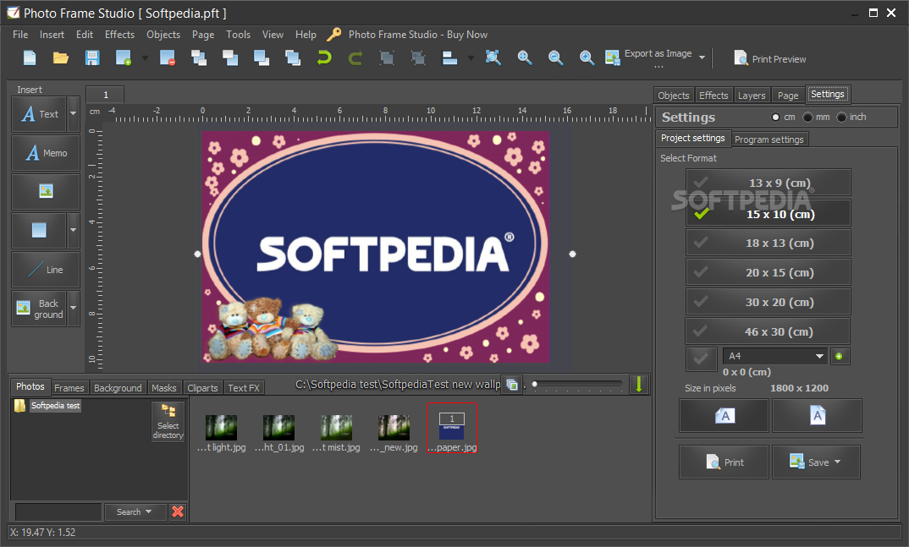Click the ungroup objects icon
The image size is (909, 547).
point(418,57)
